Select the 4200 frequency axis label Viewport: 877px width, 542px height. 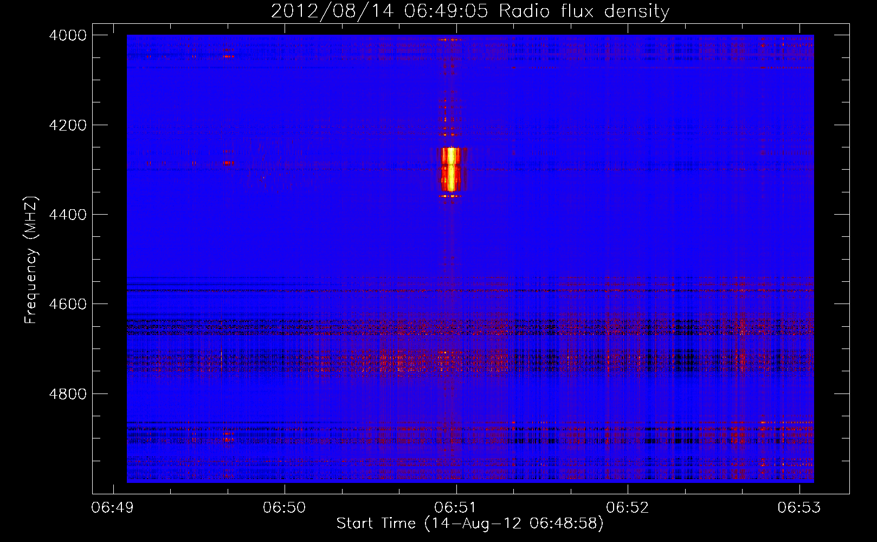(x=68, y=125)
